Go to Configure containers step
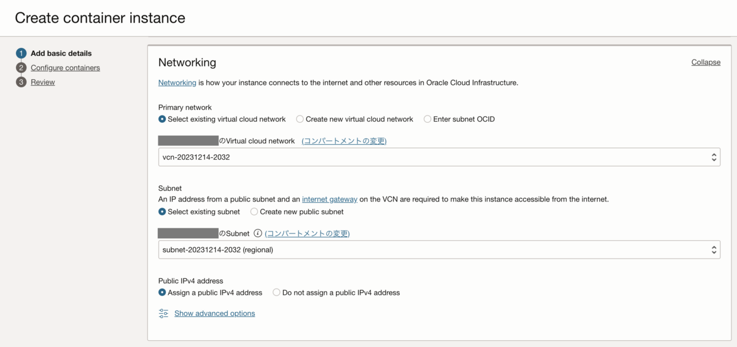Viewport: 737px width, 347px height. click(x=65, y=68)
